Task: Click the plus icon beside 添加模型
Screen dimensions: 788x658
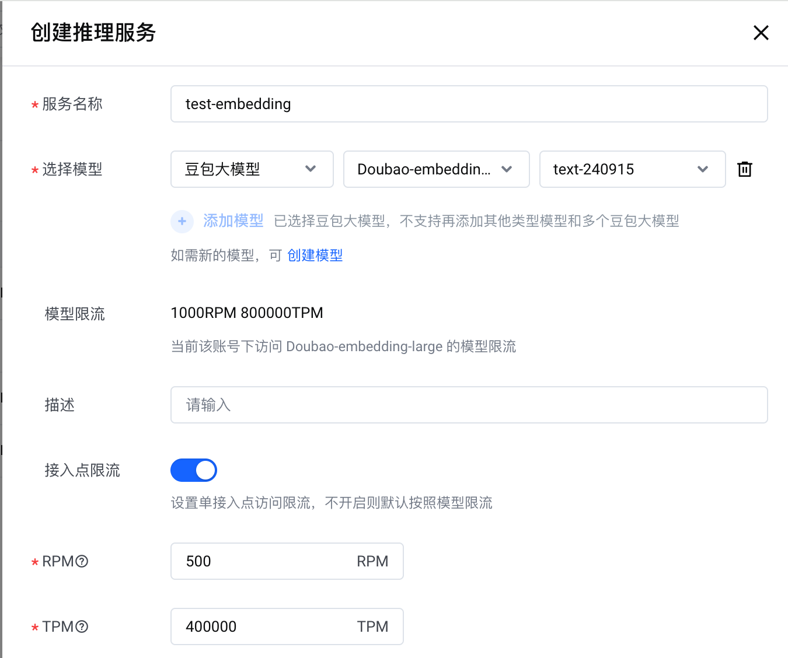Action: point(182,221)
